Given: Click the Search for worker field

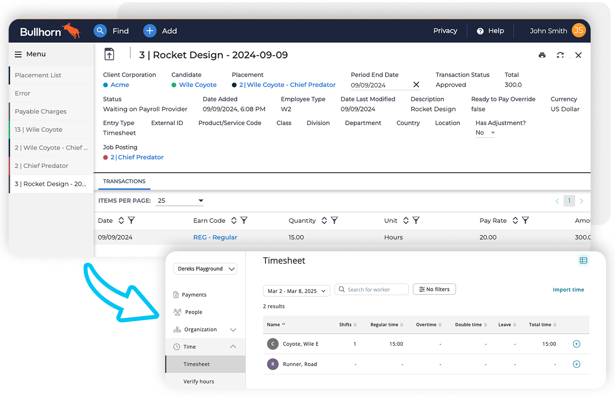Looking at the screenshot, I should pos(372,290).
